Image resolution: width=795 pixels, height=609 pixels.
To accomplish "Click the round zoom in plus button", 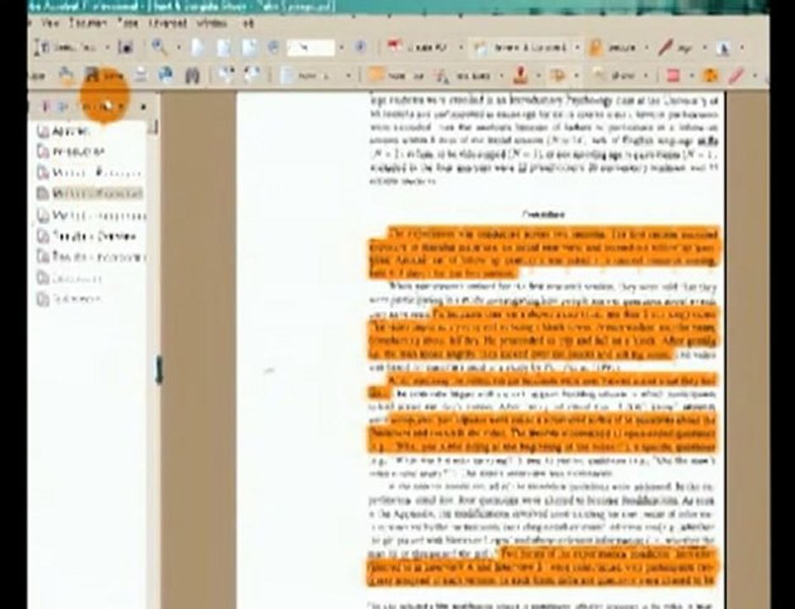I will click(360, 47).
